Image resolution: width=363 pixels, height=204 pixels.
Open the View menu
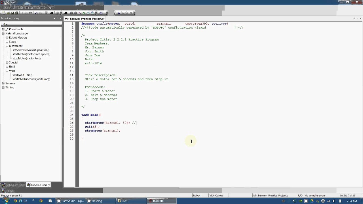[20, 8]
